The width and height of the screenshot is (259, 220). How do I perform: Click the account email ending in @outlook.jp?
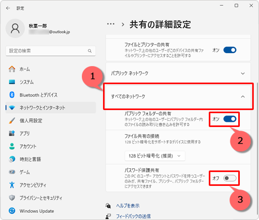[49, 32]
